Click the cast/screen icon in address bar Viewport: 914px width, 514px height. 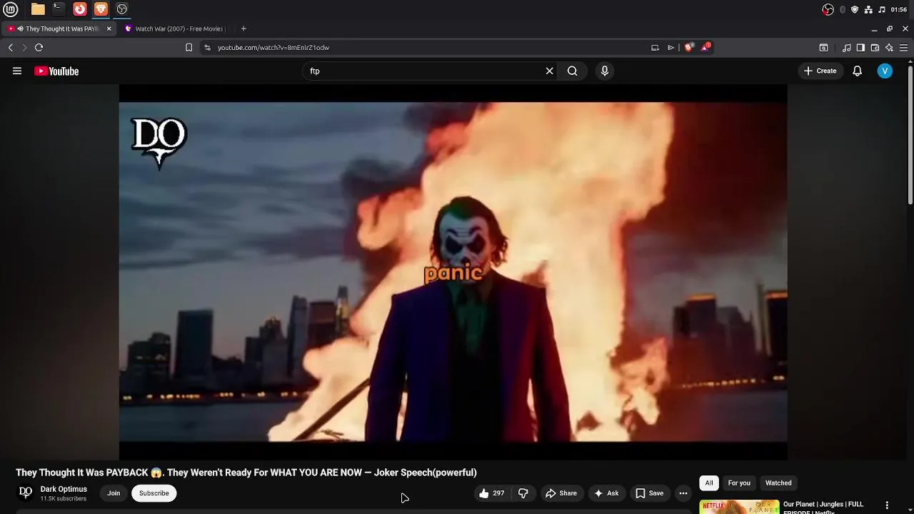click(655, 48)
